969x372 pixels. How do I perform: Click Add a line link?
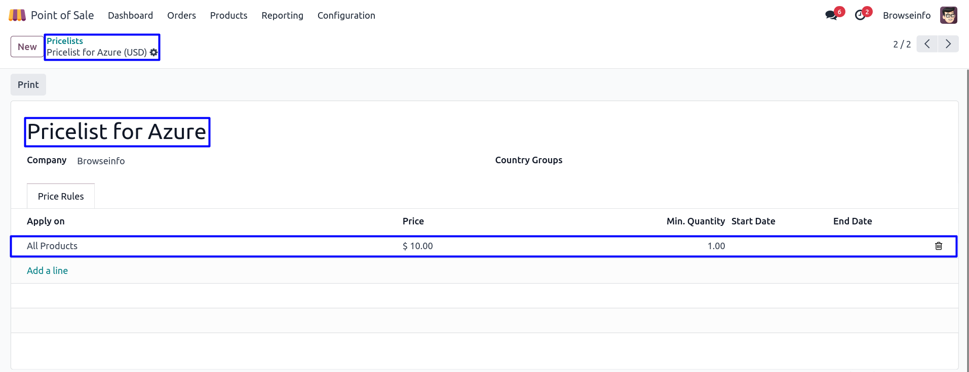point(47,271)
